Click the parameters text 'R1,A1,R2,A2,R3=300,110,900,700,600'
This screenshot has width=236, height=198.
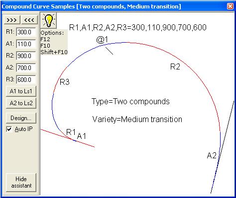coord(138,27)
